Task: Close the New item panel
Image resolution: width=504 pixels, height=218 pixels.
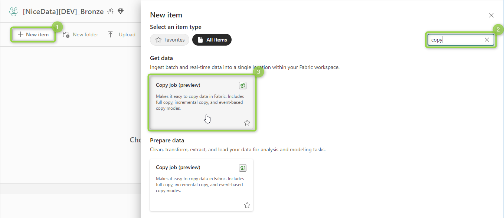Action: (491, 15)
